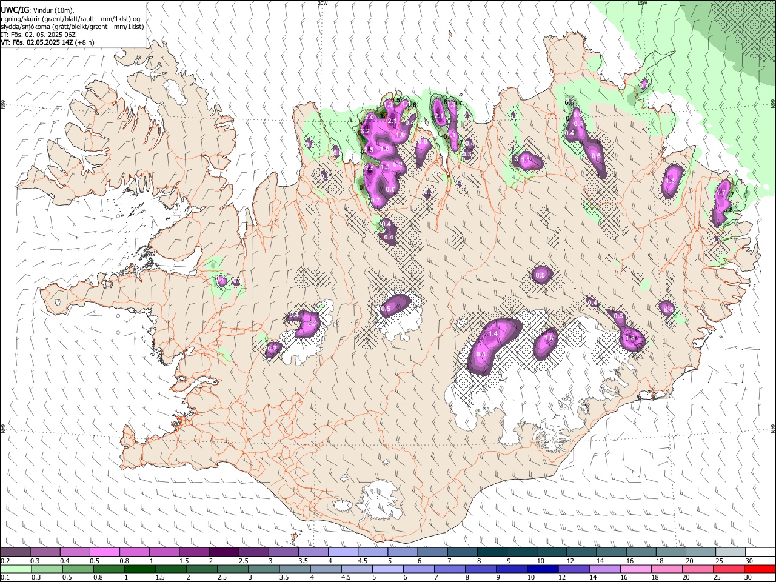Screen dimensions: 776x582
Task: Select the 'IT: Fös. 02. 05. 2025 06Z' line
Action: click(x=38, y=35)
